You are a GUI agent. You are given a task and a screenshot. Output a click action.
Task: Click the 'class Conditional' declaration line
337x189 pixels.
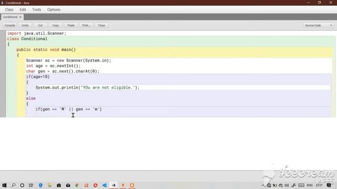pyautogui.click(x=27, y=39)
